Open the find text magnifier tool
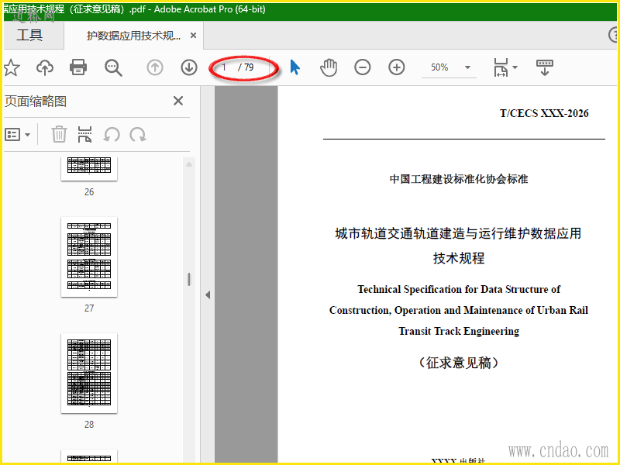This screenshot has width=620, height=465. (x=113, y=67)
